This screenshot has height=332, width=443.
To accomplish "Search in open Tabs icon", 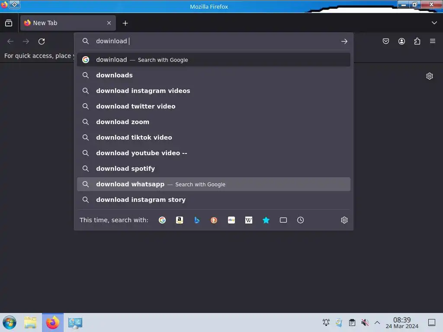I will 283,220.
